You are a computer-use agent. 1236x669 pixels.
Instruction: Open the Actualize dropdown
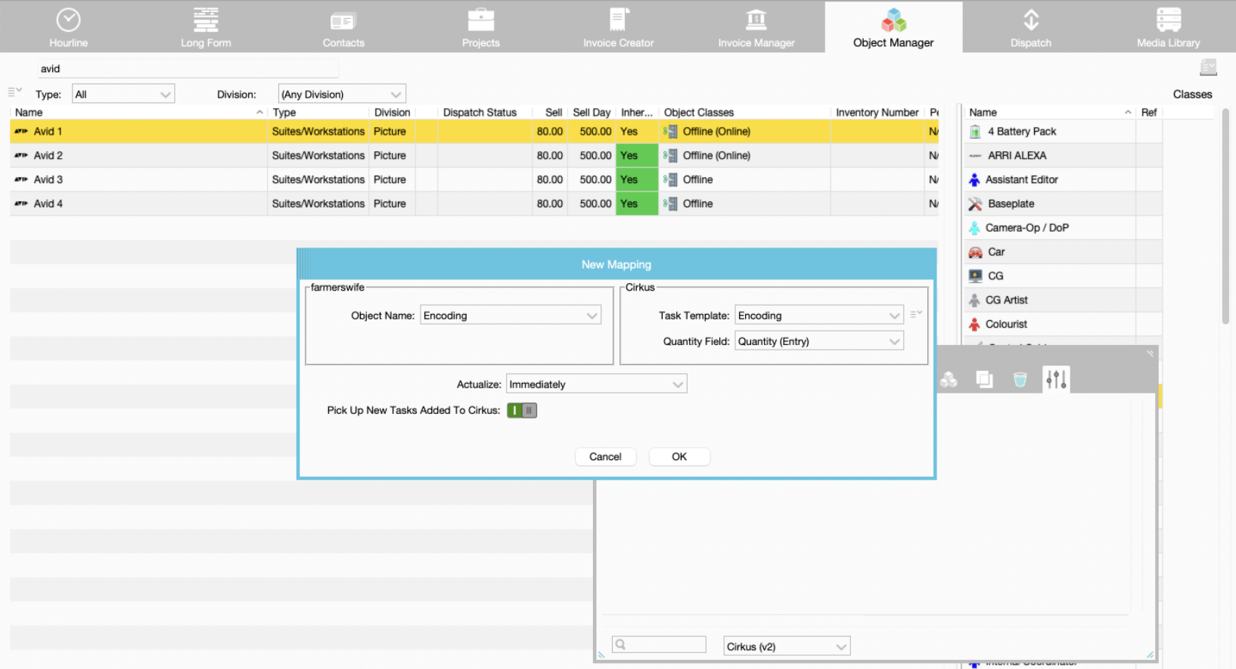(x=596, y=384)
